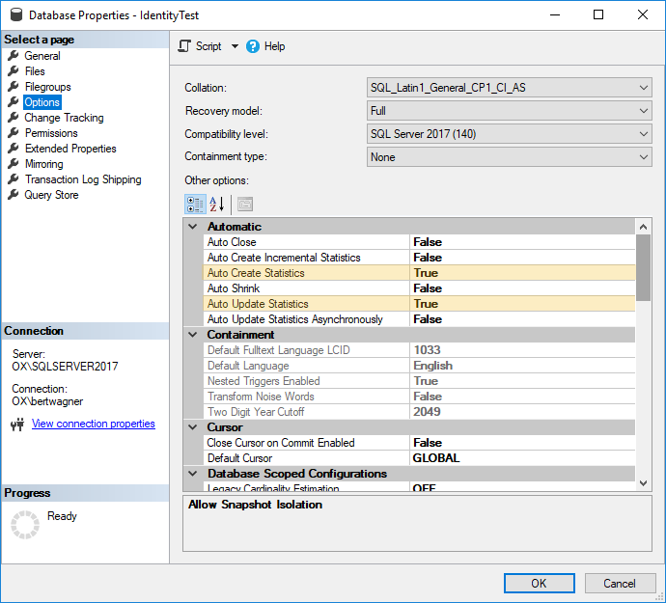Open the Compatibility level dropdown
The height and width of the screenshot is (603, 666).
tap(510, 134)
